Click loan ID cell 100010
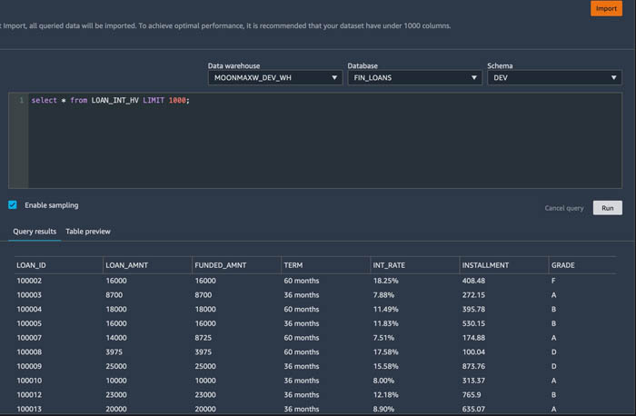Viewport: 636px width, 416px height. [29, 381]
